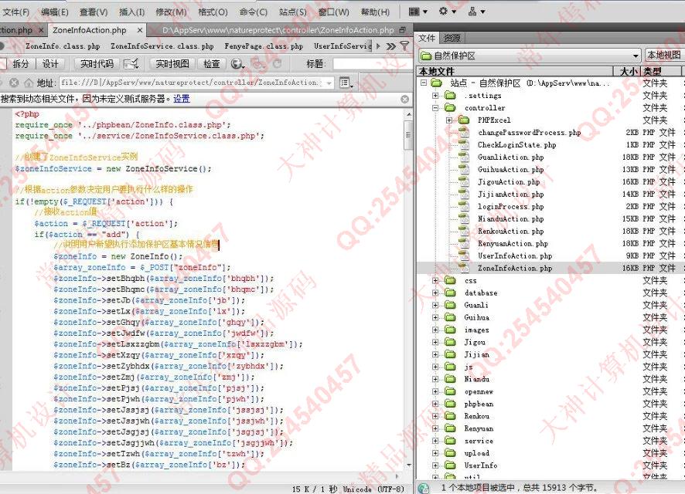Select RenyuanAction.php in file tree
685x494 pixels.
513,243
